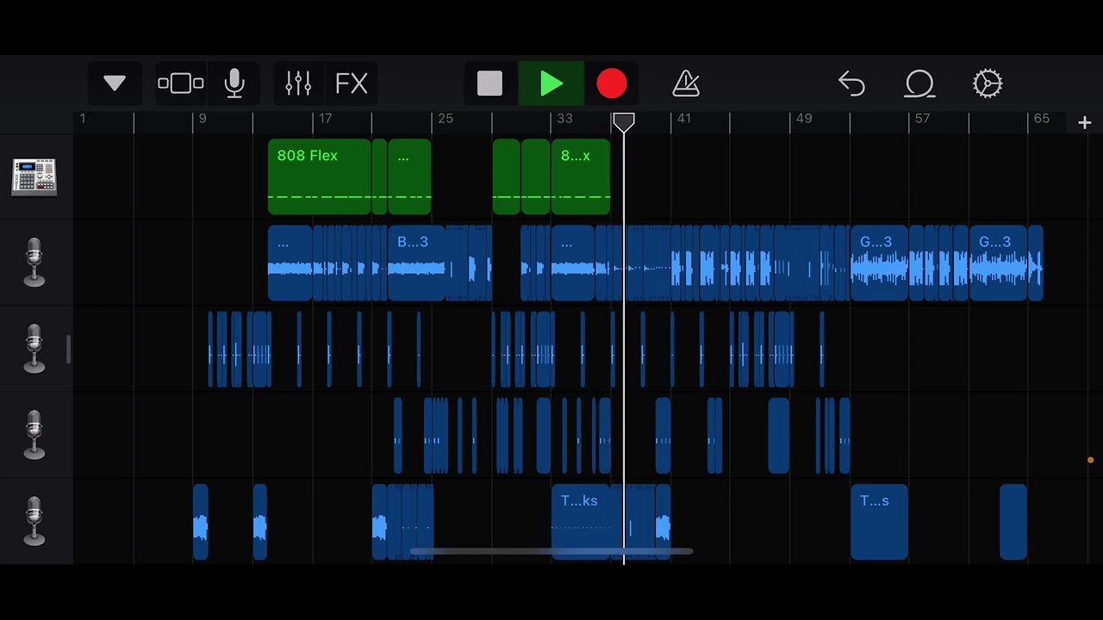Viewport: 1103px width, 620px height.
Task: Click ruler at bar 25
Action: point(445,119)
